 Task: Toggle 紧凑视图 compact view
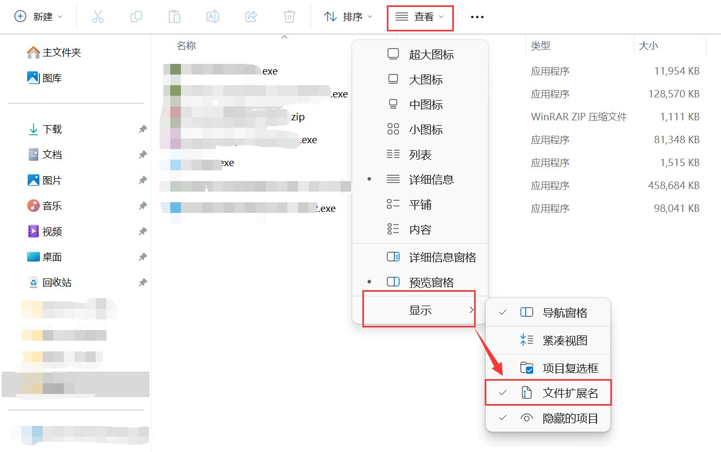coord(548,340)
